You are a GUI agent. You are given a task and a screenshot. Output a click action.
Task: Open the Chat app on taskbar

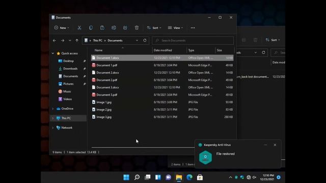[169, 177]
